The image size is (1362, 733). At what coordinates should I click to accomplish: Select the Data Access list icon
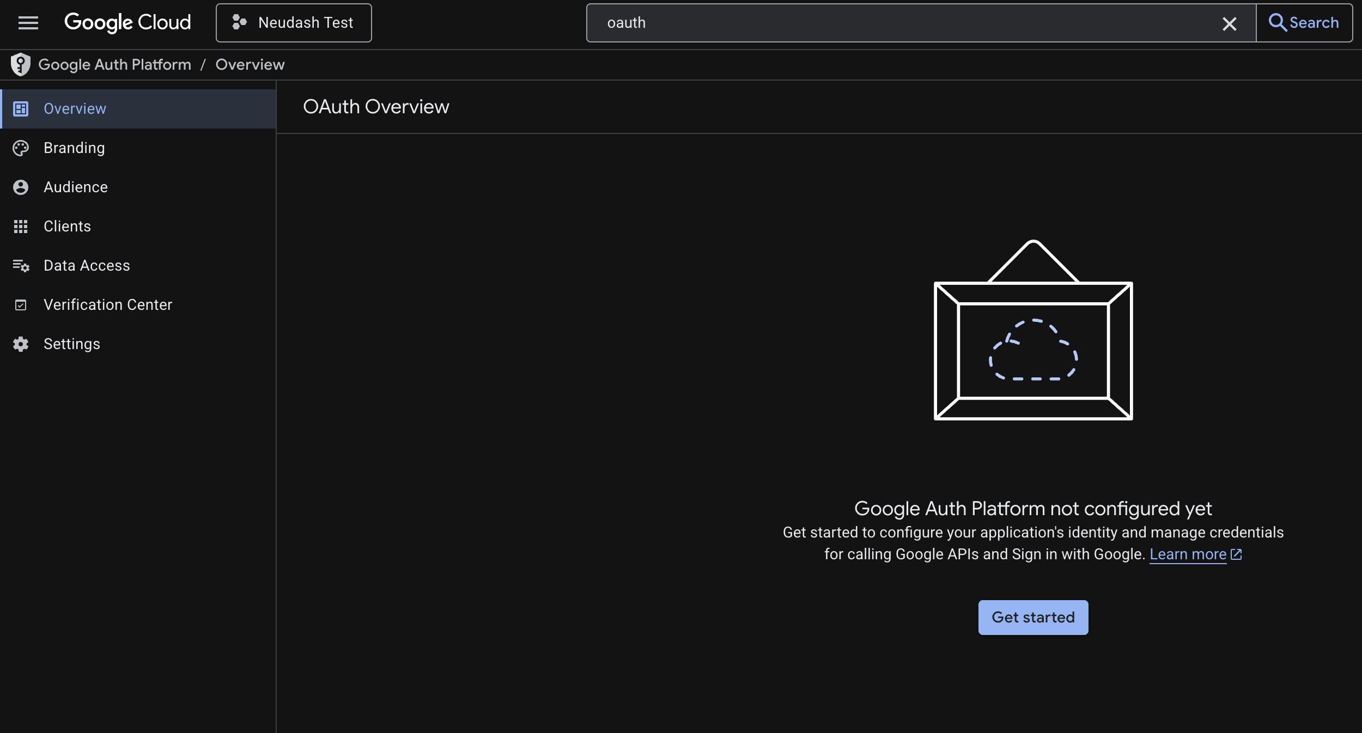[21, 266]
